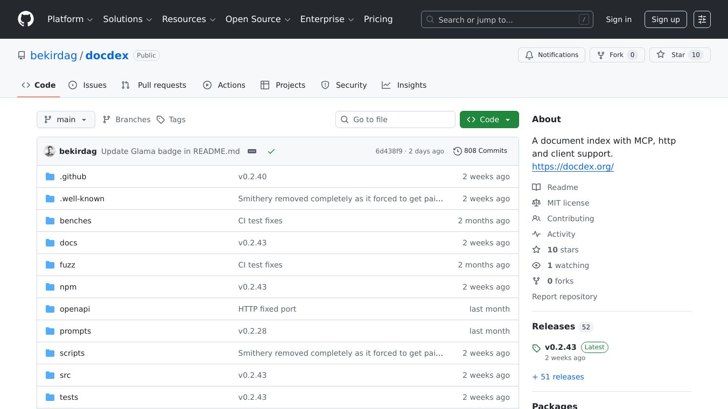Viewport: 728px width, 409px height.
Task: Click the Go to file field
Action: tap(396, 119)
